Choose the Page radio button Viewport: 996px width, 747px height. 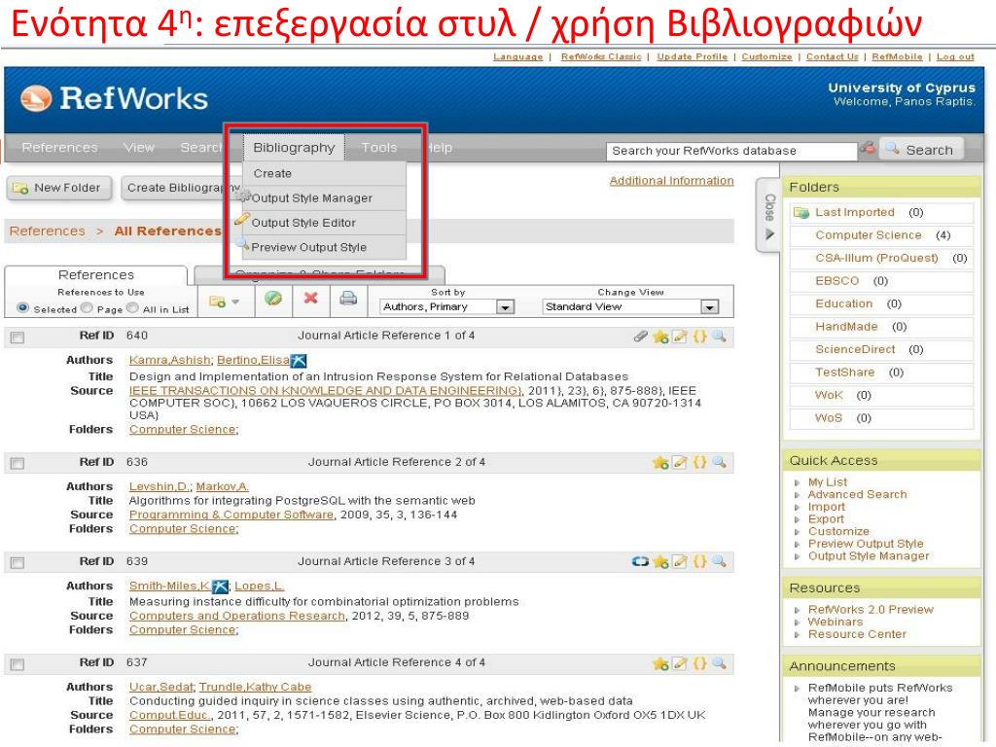pyautogui.click(x=87, y=308)
